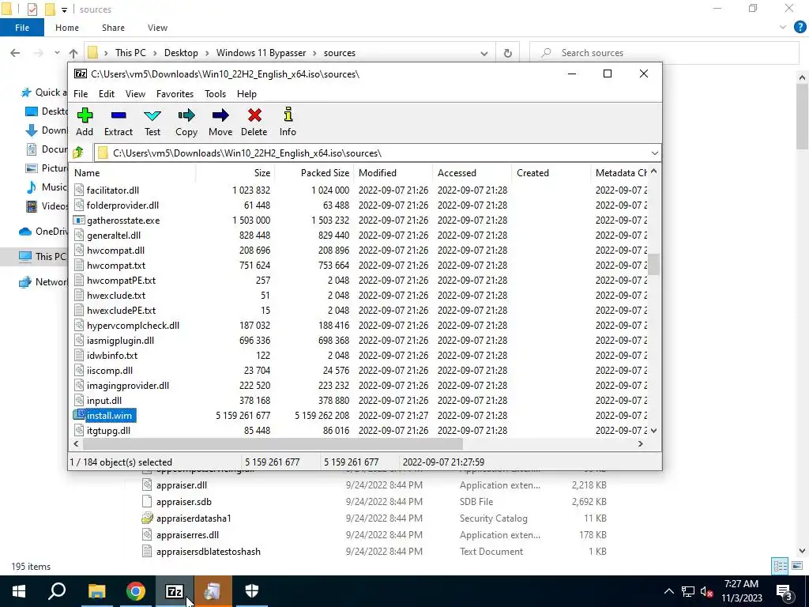Sort 7-Zip list by Size column

(235, 173)
